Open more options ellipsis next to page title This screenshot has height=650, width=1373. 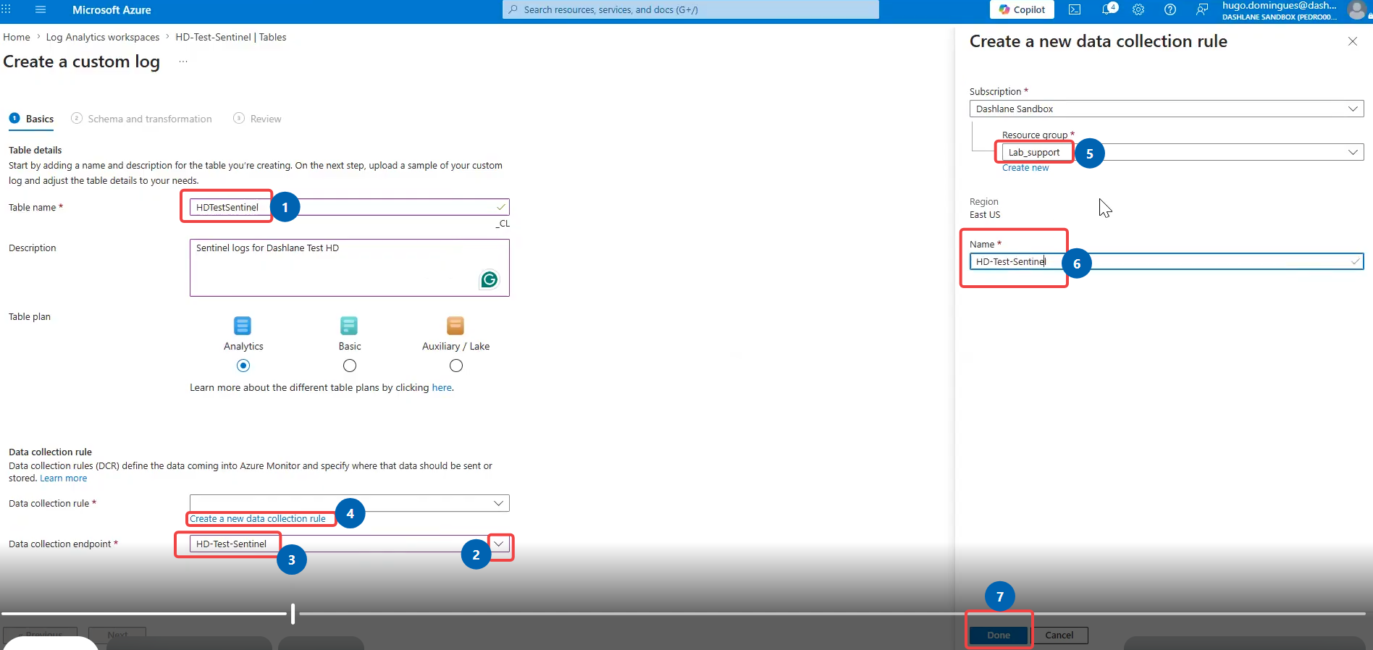coord(183,62)
